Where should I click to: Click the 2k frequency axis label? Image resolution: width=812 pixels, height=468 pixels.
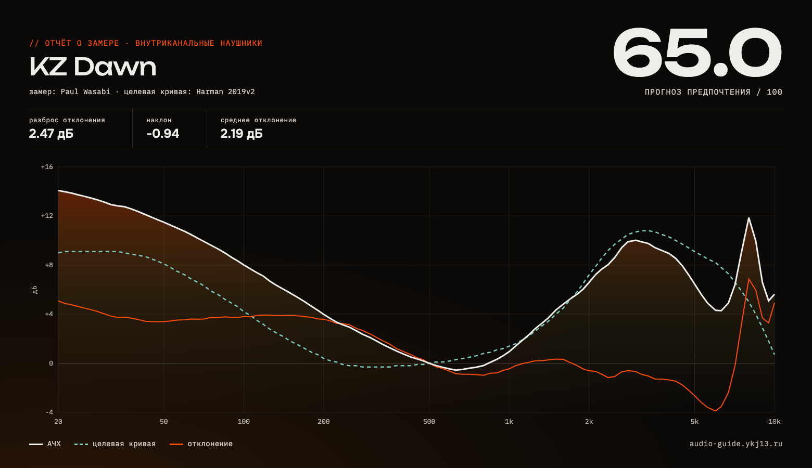tap(589, 422)
